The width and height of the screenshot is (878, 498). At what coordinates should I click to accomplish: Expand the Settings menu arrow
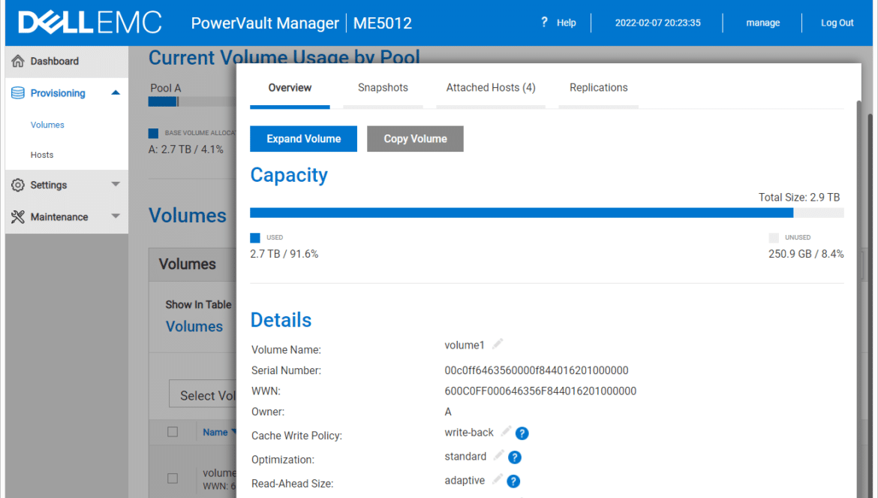[x=116, y=184]
